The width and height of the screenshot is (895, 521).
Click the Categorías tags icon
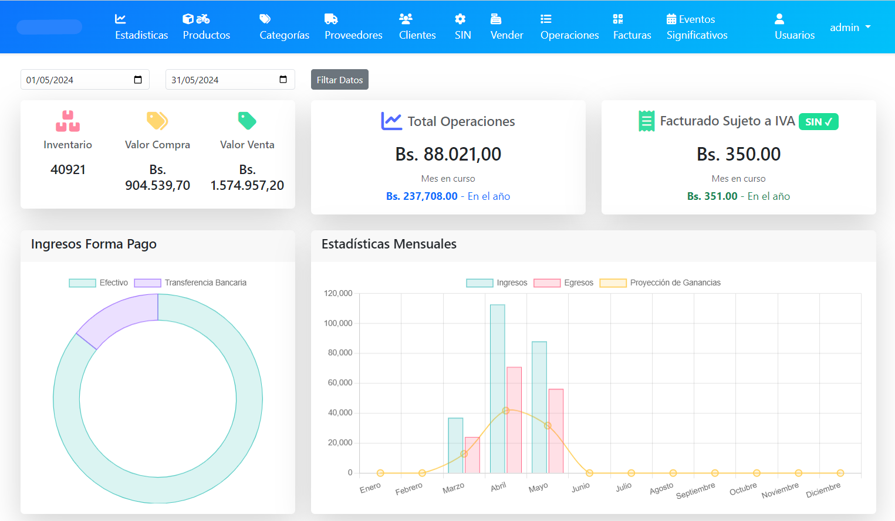tap(265, 19)
